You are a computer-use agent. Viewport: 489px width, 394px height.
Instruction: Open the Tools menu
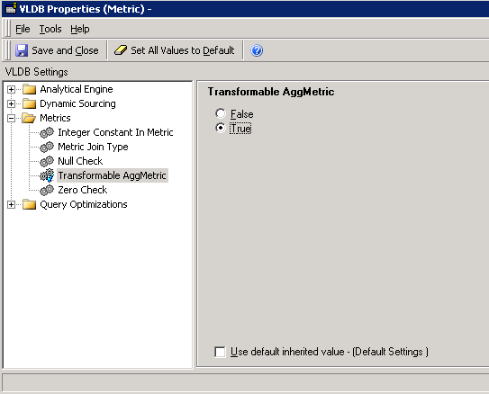click(50, 29)
